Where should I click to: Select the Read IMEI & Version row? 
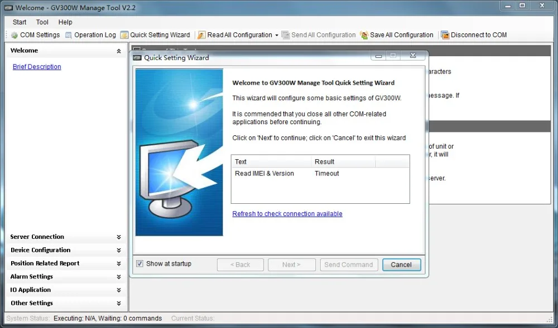263,173
